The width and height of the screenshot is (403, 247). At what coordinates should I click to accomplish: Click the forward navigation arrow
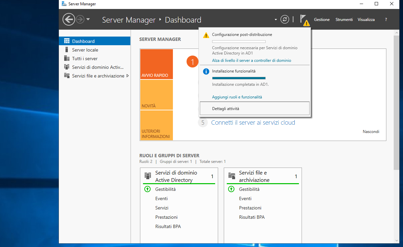pyautogui.click(x=80, y=20)
